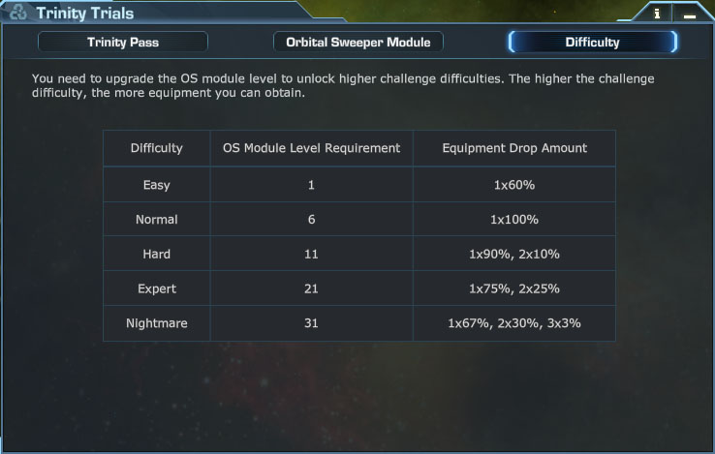The width and height of the screenshot is (715, 454).
Task: Click the level requirement 21 cell
Action: [311, 288]
